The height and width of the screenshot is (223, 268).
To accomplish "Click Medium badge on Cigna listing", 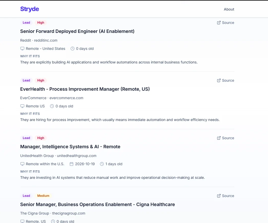I will (43, 196).
